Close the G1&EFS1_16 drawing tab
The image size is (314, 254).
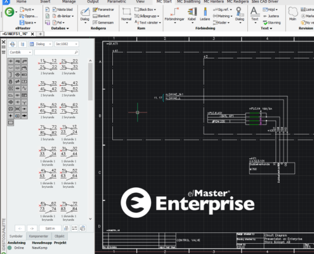32,34
